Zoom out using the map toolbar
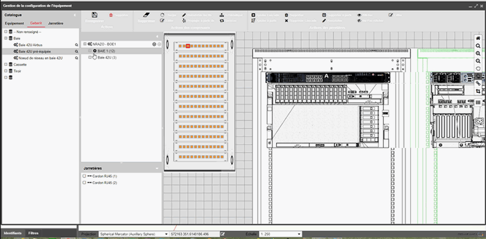The height and width of the screenshot is (239, 486). 478,61
